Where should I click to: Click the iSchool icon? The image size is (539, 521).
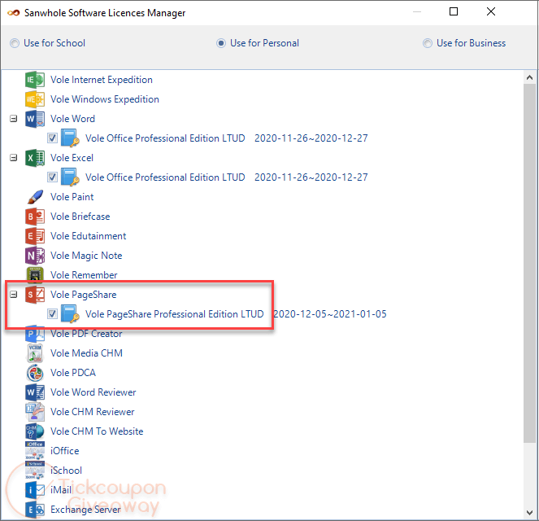coord(35,471)
